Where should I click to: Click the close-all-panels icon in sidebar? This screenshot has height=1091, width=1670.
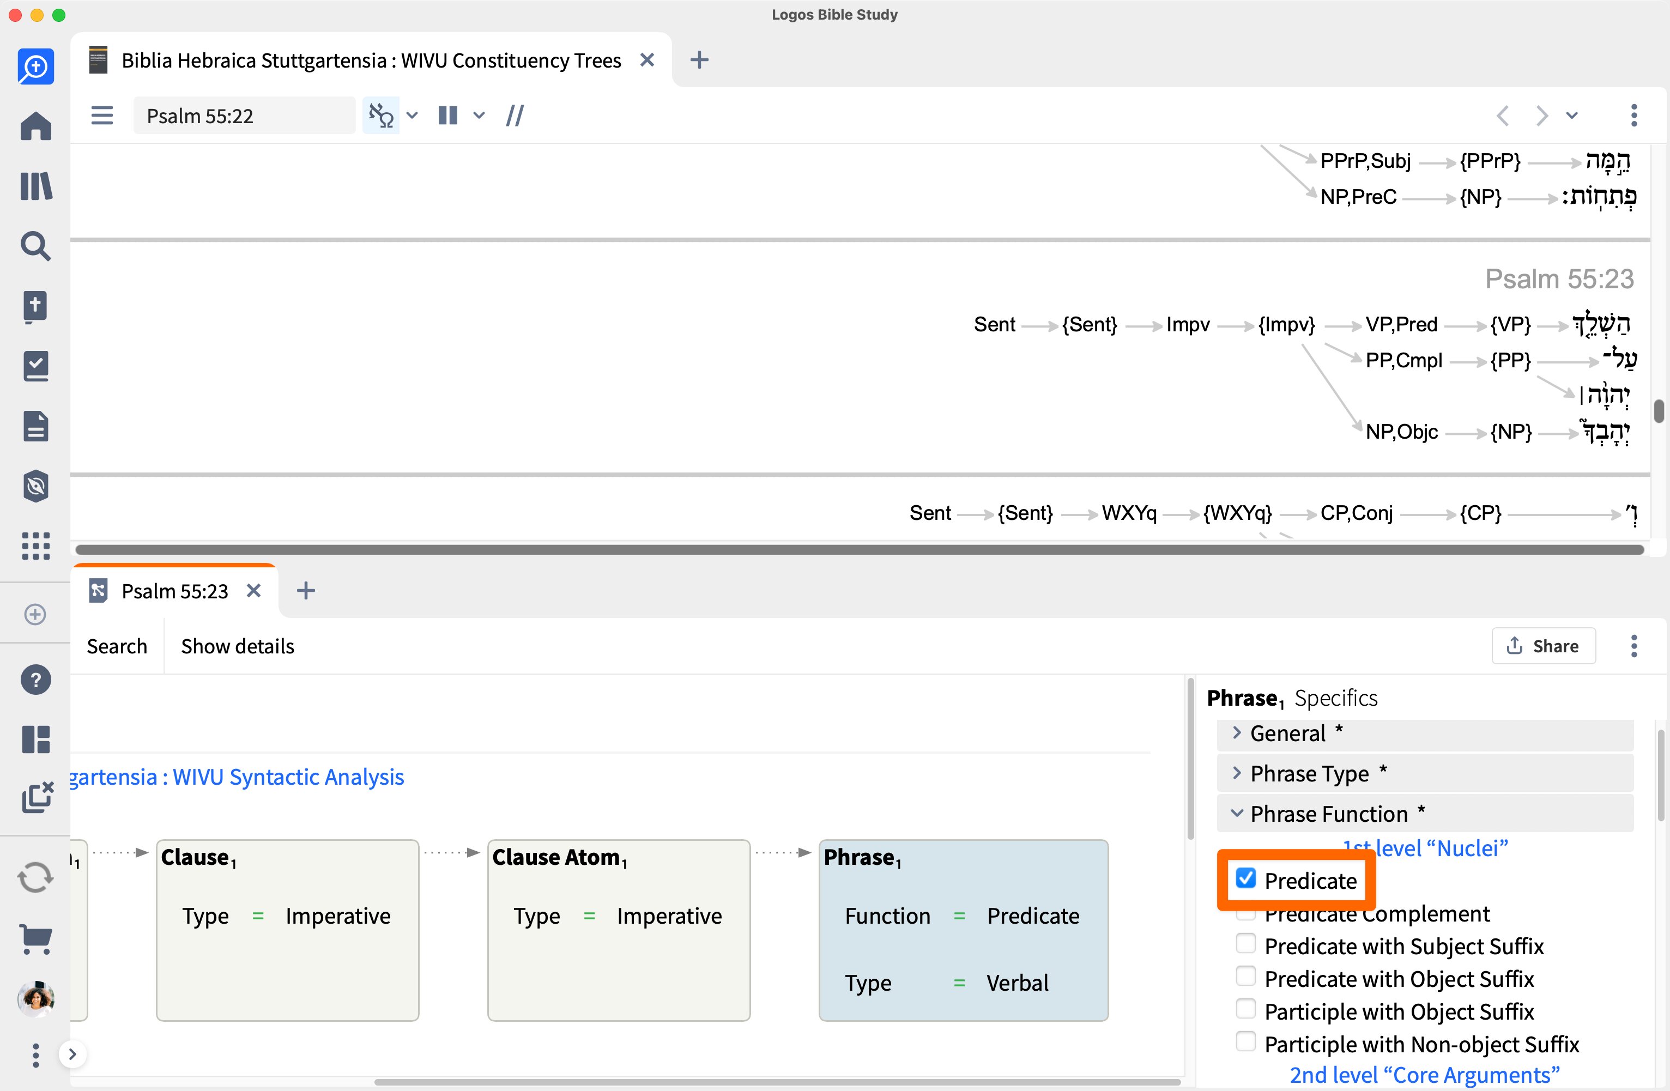pos(37,798)
